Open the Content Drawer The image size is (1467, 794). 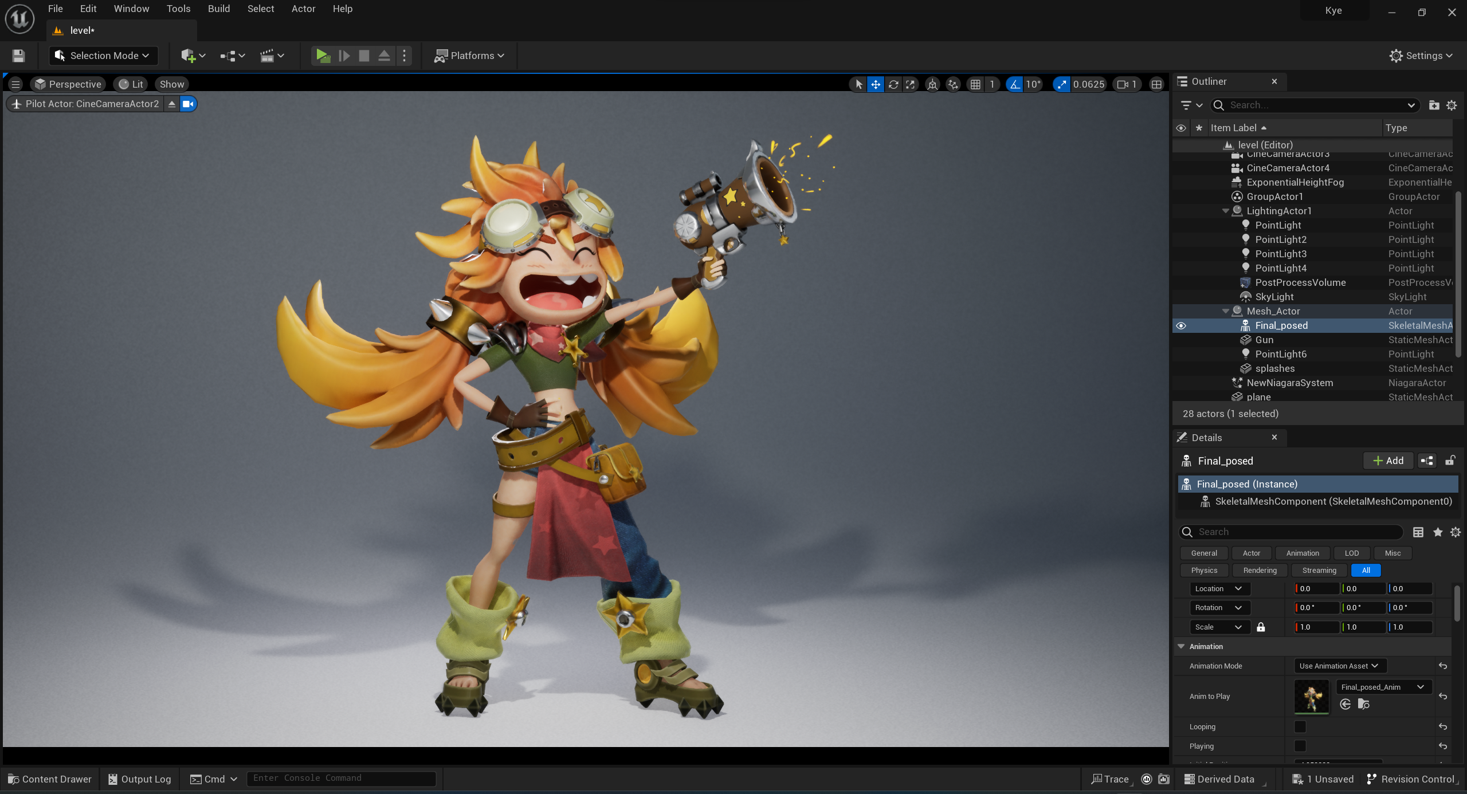(50, 779)
